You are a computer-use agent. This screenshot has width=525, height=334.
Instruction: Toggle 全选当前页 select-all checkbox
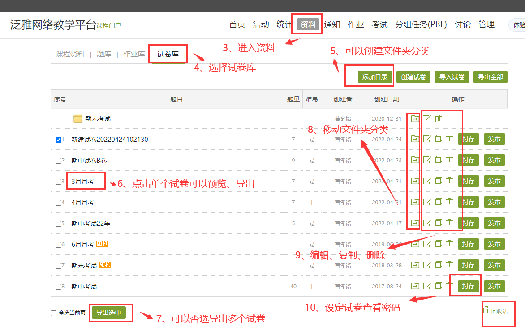pyautogui.click(x=54, y=313)
